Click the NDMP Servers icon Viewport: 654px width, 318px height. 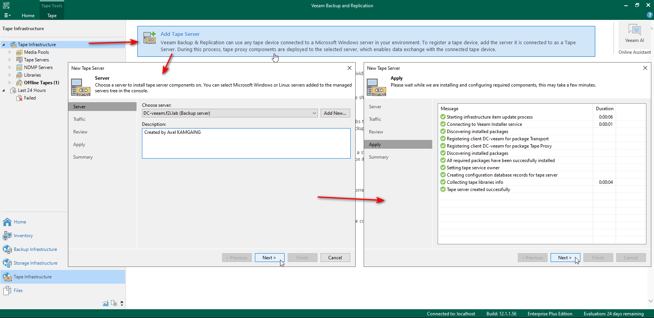click(x=19, y=67)
